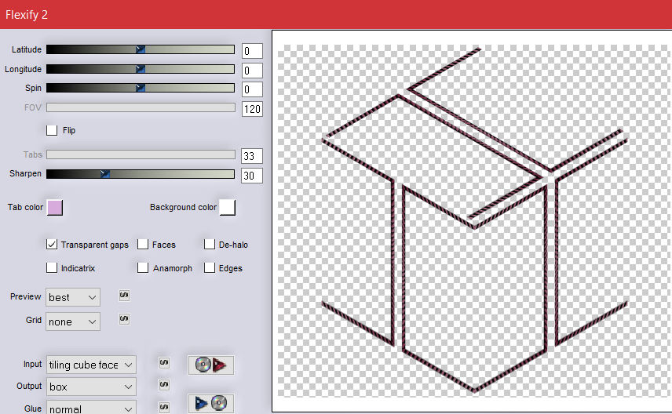Click the Spin slider track
This screenshot has height=414, width=672.
point(141,88)
